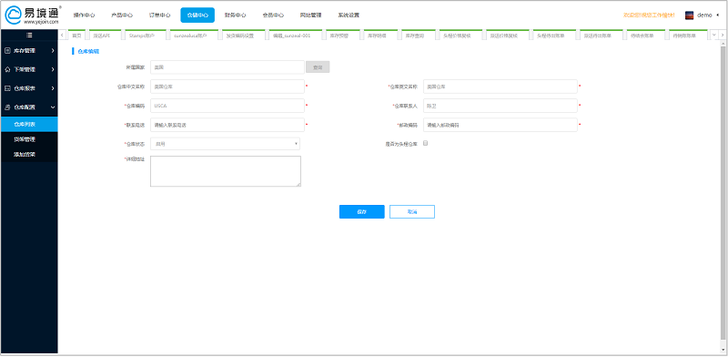The height and width of the screenshot is (357, 728).
Task: Expand the demo account menu arrow
Action: click(717, 15)
